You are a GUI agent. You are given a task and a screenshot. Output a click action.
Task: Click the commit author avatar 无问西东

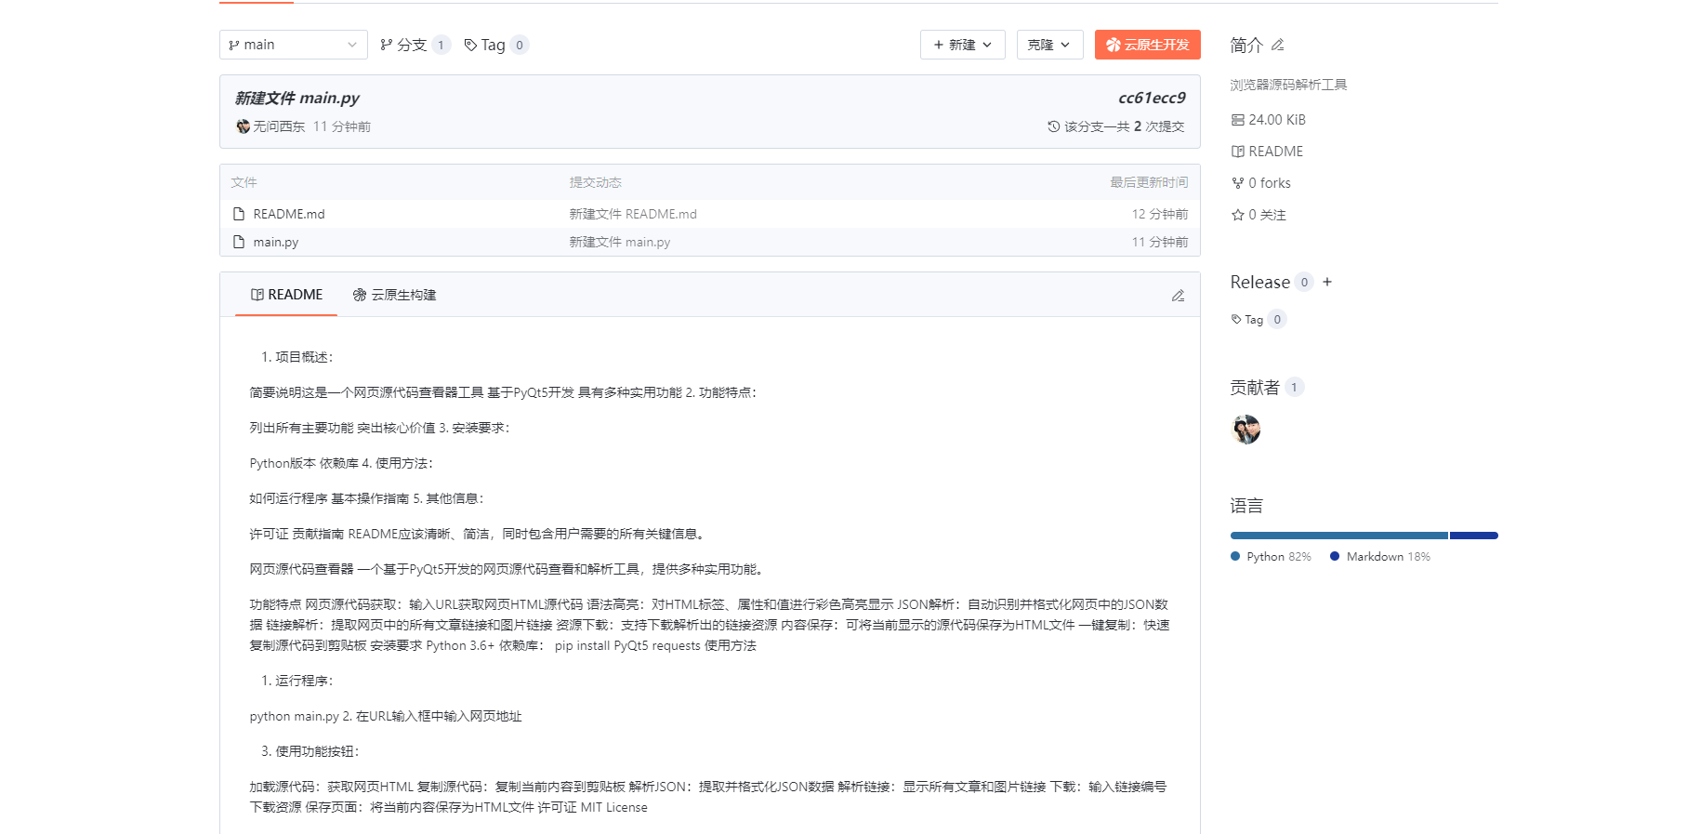click(x=243, y=126)
